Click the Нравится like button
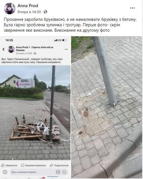The height and width of the screenshot is (179, 143). pos(9,165)
